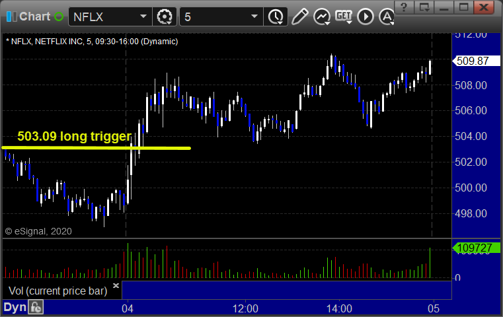Select the yellow long trigger horizontal line
The width and height of the screenshot is (503, 317).
click(97, 148)
